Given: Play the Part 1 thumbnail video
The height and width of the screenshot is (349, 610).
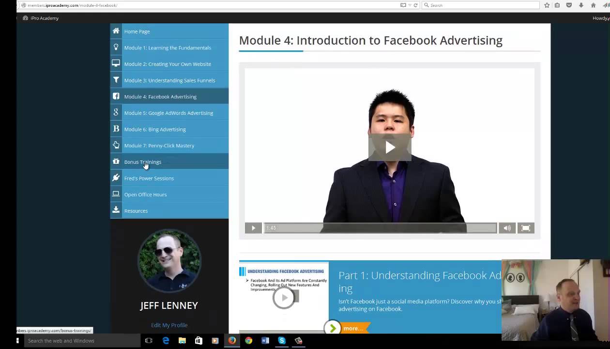Looking at the screenshot, I should [x=284, y=298].
